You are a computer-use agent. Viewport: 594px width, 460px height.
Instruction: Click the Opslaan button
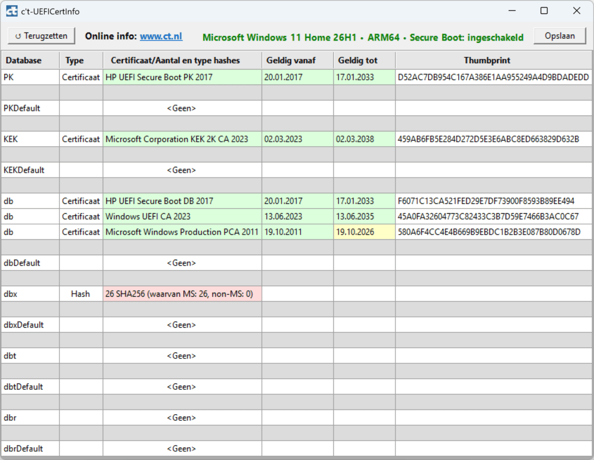[560, 36]
